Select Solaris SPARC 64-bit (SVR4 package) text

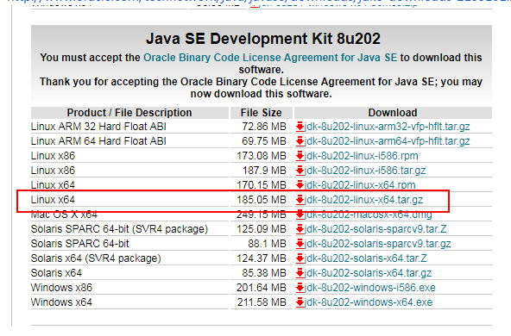[119, 229]
